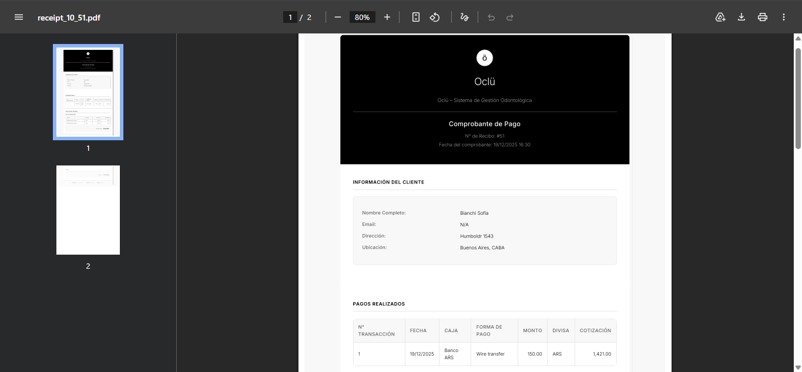
Task: Print the receipt document
Action: point(763,17)
